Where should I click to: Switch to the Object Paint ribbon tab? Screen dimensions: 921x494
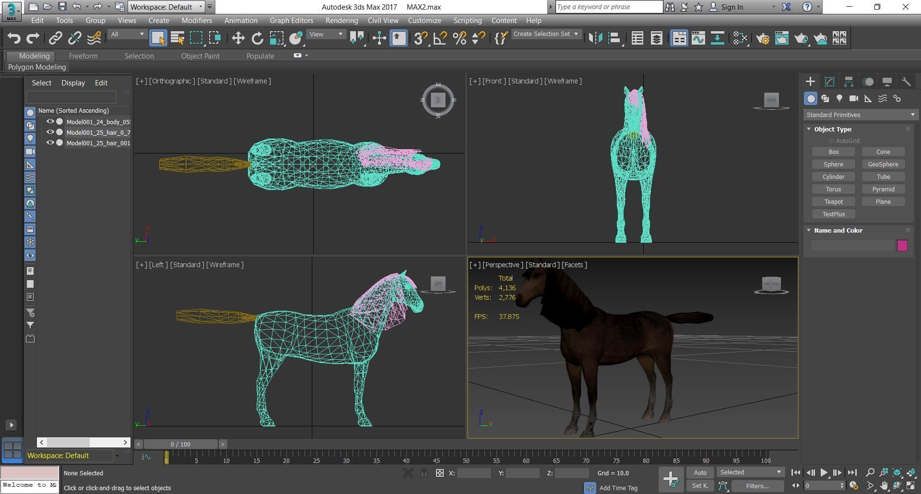(200, 56)
